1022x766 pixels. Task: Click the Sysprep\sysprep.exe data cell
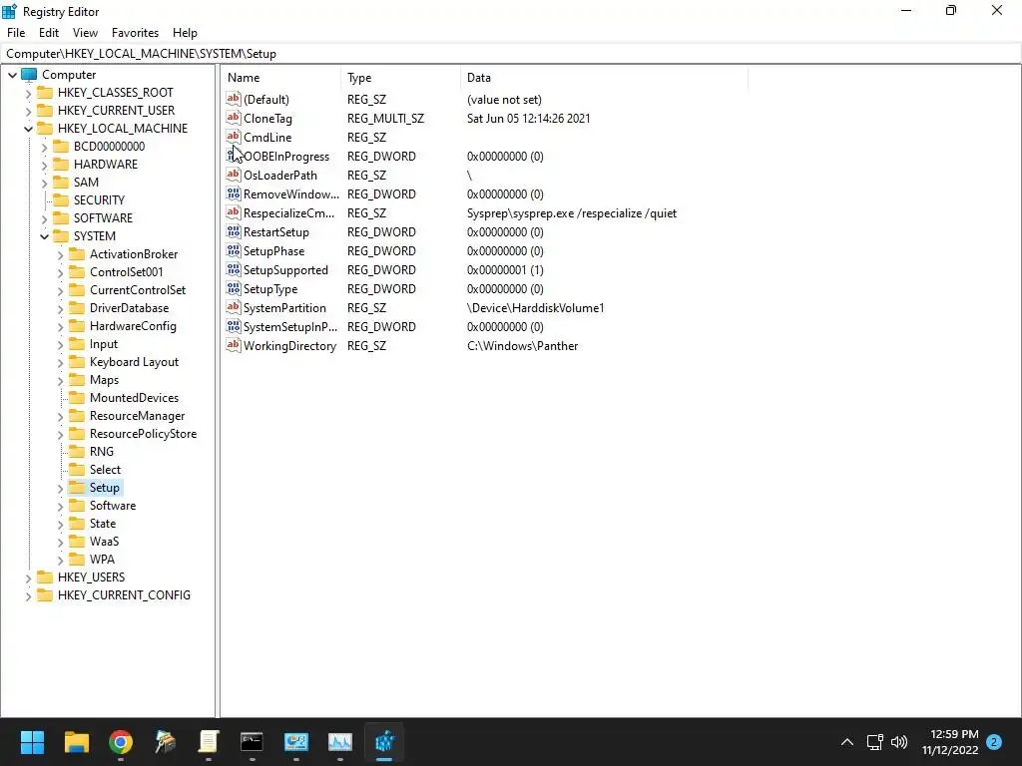tap(572, 213)
